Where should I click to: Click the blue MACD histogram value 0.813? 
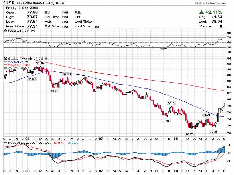tap(73, 143)
